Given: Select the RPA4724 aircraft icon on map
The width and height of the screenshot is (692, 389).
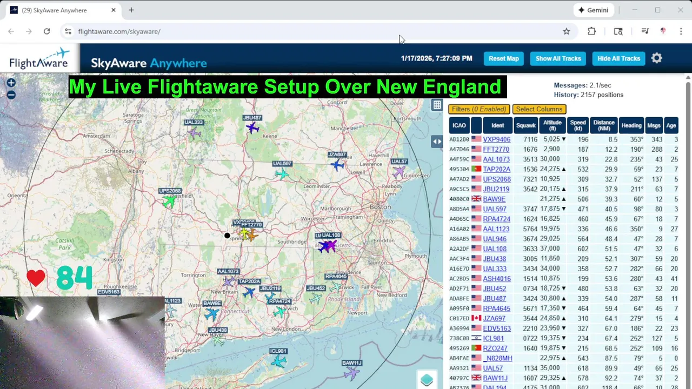Looking at the screenshot, I should click(x=280, y=312).
